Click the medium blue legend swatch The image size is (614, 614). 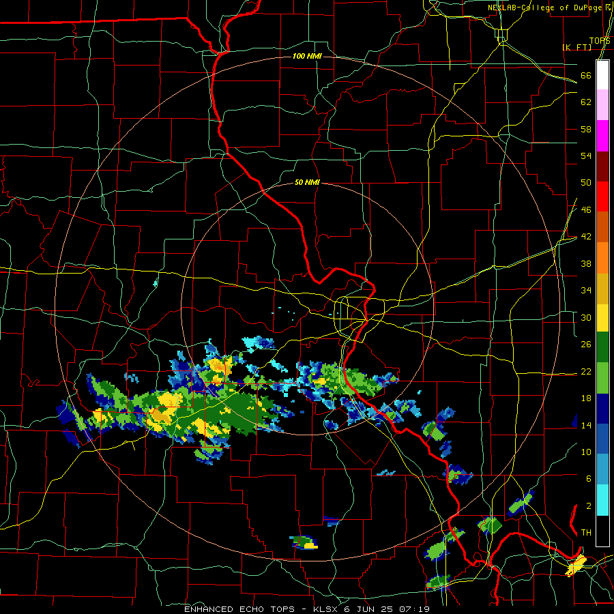tap(602, 439)
